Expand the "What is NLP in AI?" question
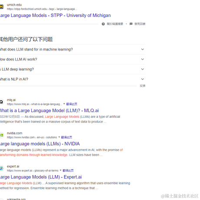Viewport: 200px width, 200px height. pos(73,79)
